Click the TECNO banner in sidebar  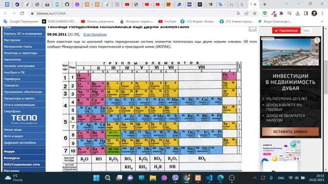point(24,119)
